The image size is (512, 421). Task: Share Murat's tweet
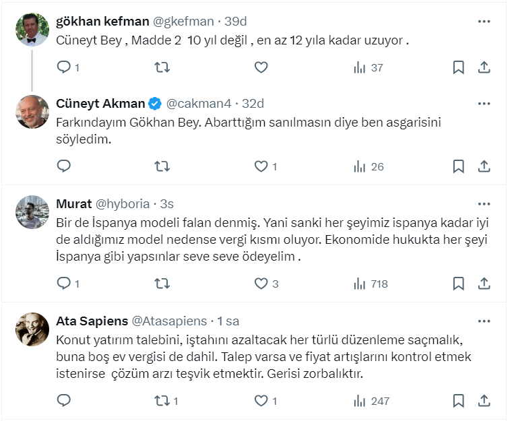point(484,284)
